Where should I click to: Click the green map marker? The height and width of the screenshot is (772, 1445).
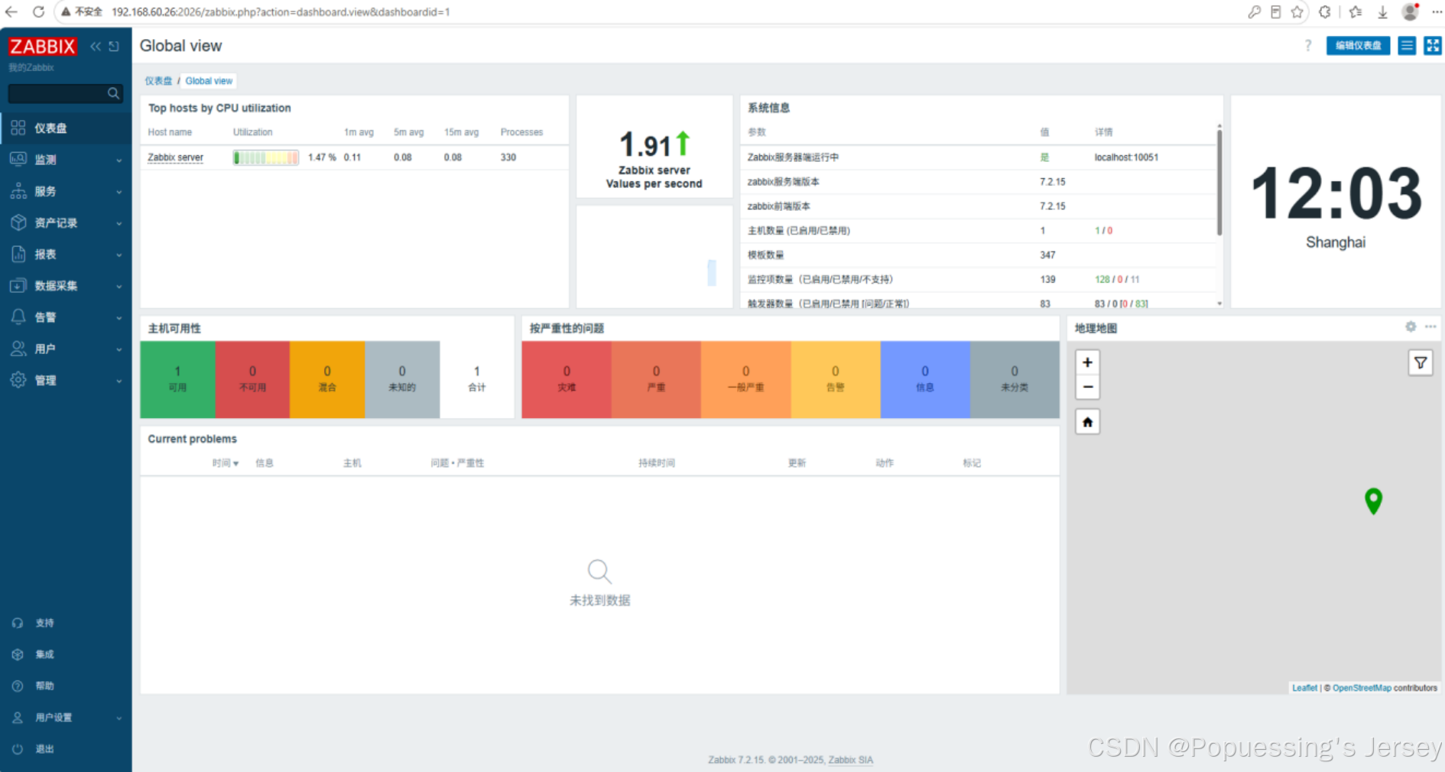(1373, 501)
